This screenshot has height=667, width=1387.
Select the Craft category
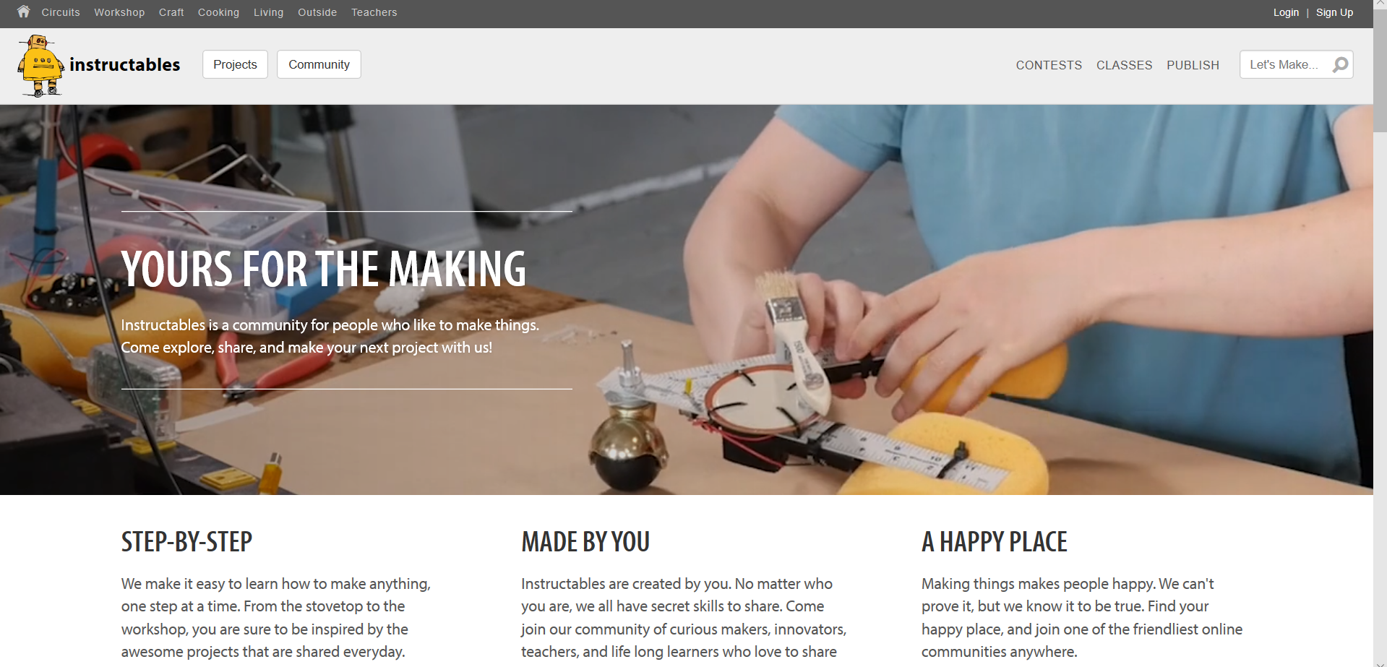[x=171, y=12]
